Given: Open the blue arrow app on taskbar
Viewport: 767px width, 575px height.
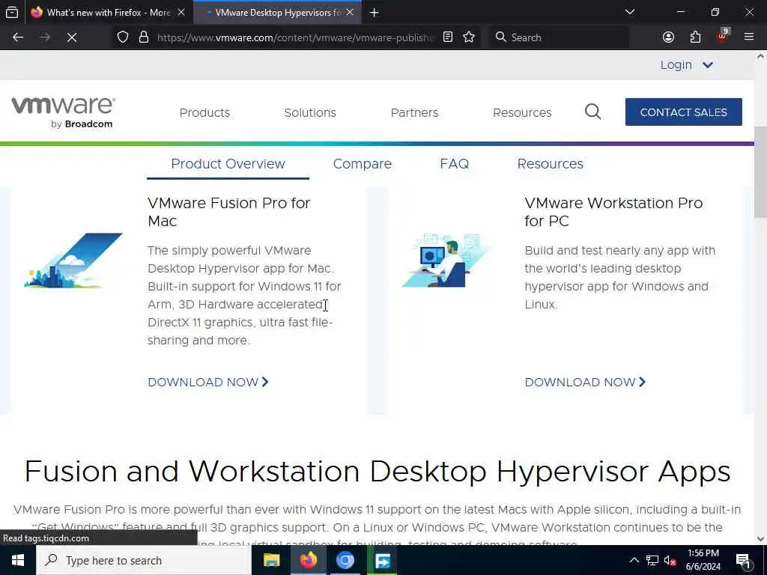Looking at the screenshot, I should coord(382,560).
